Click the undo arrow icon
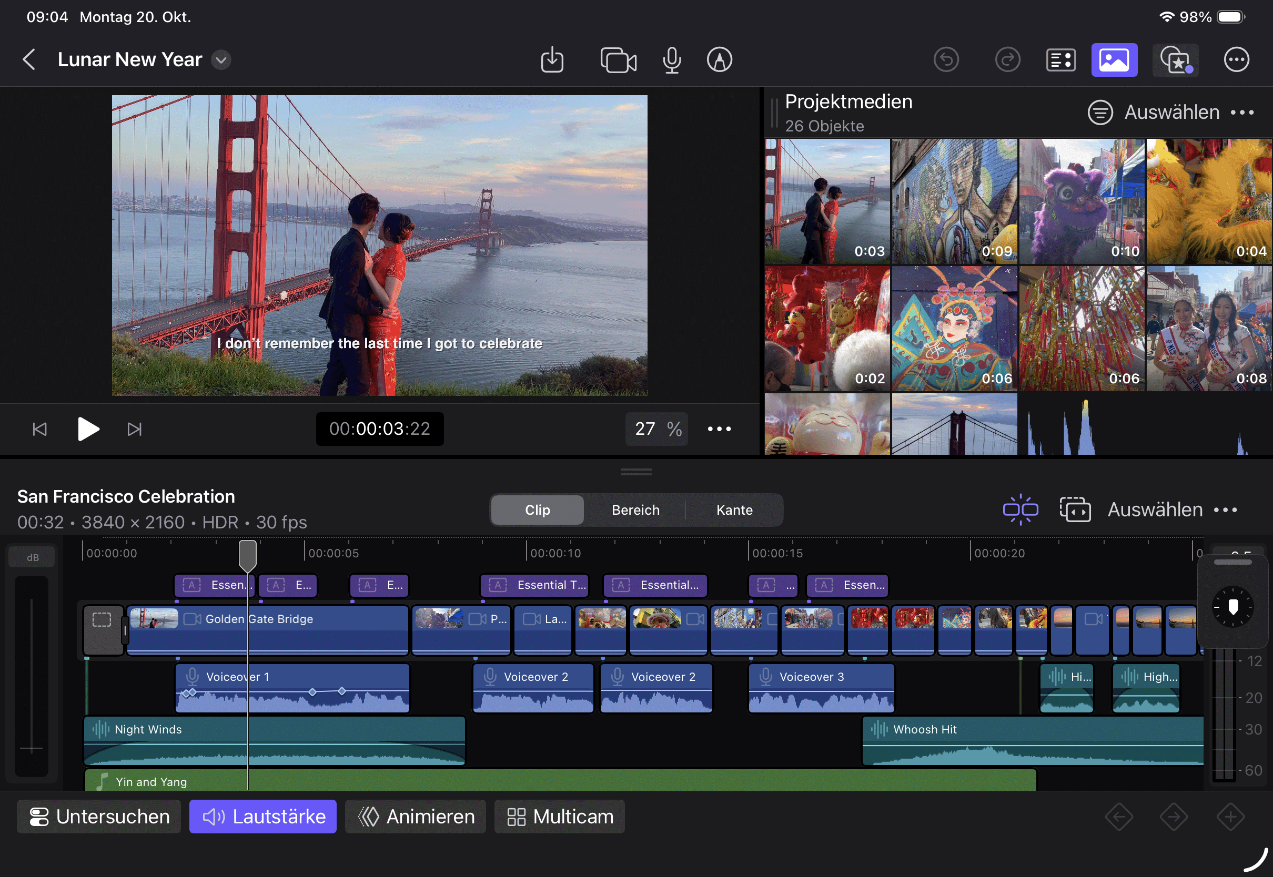 946,59
